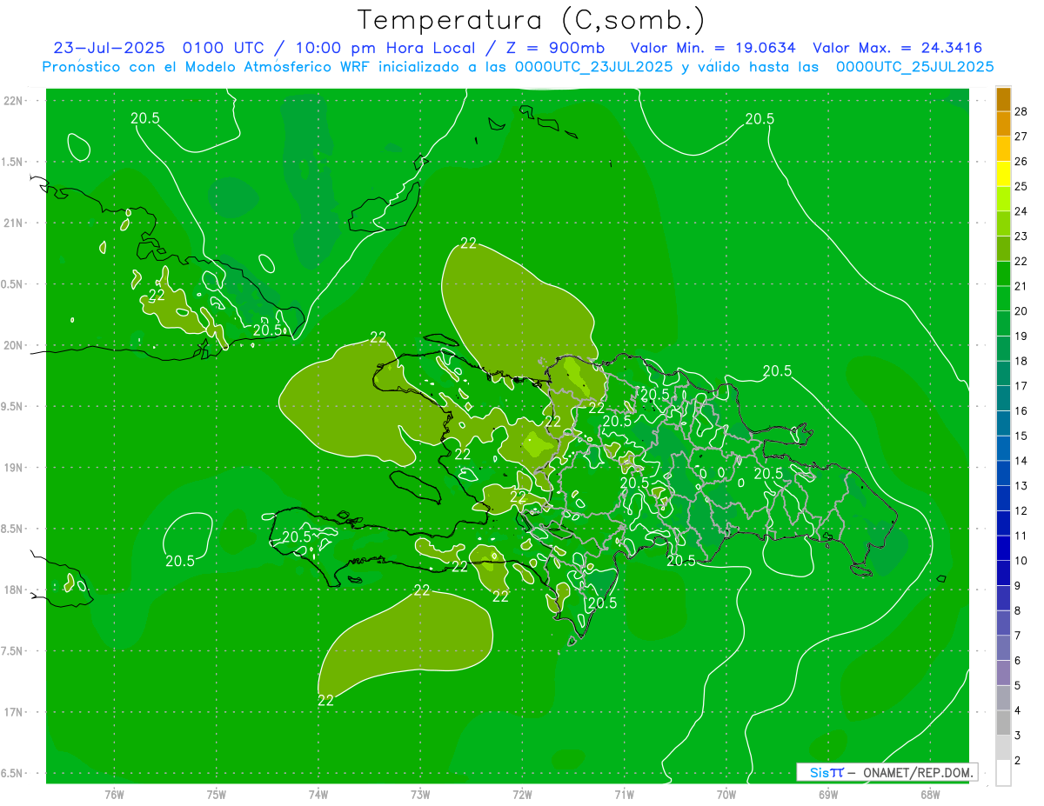The width and height of the screenshot is (1044, 806).
Task: Select the gray swatch between 3 and 4
Action: [1003, 723]
